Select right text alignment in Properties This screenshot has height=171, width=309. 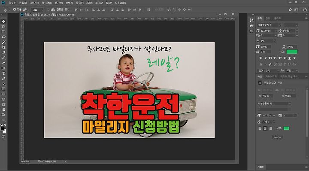(270, 128)
